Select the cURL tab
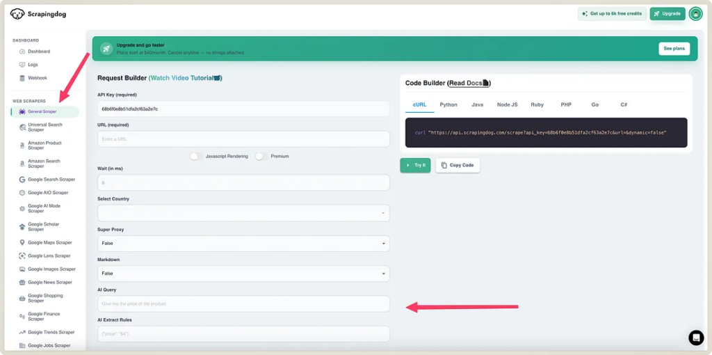This screenshot has width=712, height=355. point(419,104)
